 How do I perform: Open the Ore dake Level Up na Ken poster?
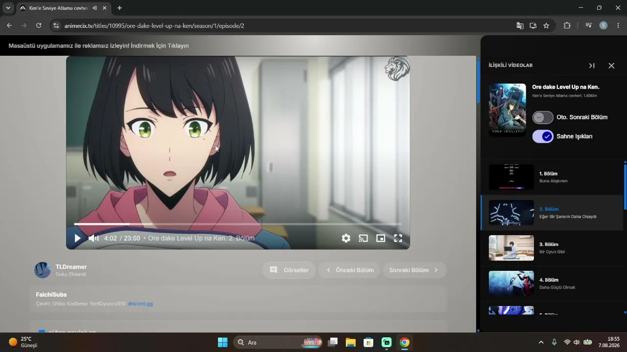507,110
